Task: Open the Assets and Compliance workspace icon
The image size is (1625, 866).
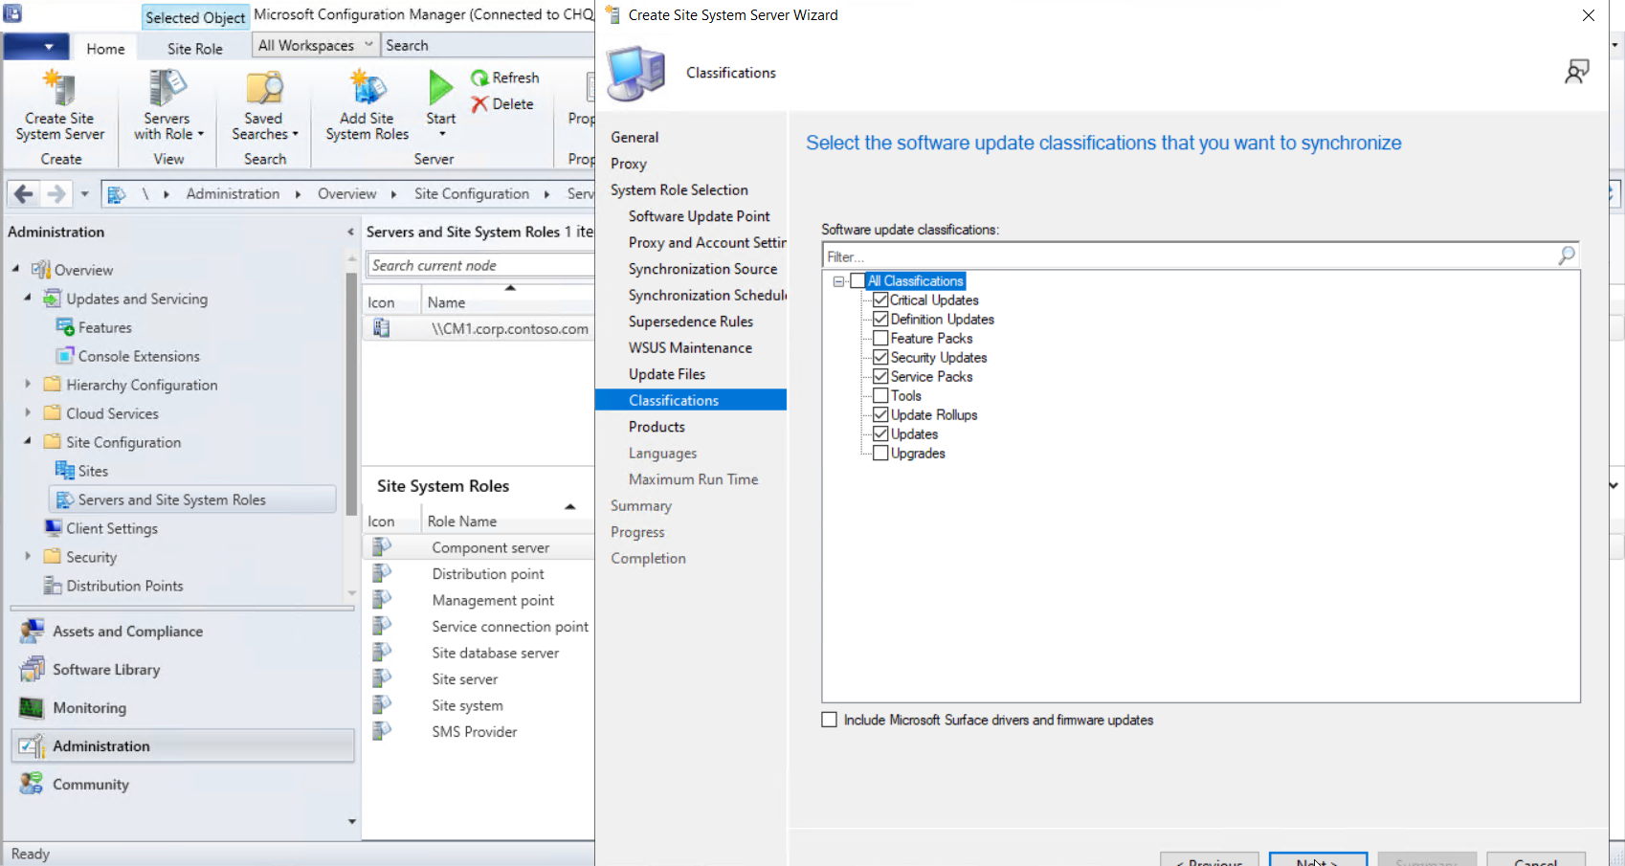Action: pyautogui.click(x=33, y=631)
